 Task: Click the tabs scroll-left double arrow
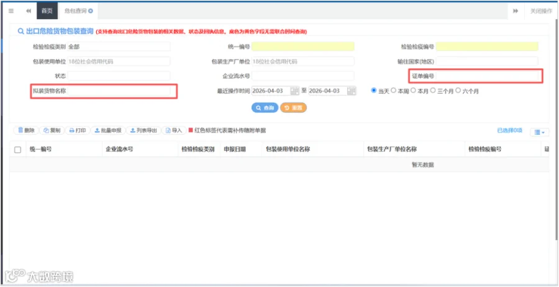point(29,11)
